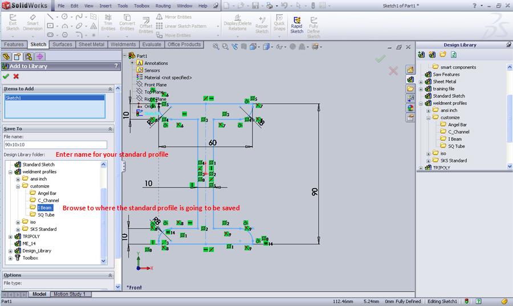Screen dimensions: 513x306
Task: Select SKS Standard folder in Save To tree
Action: [43, 229]
